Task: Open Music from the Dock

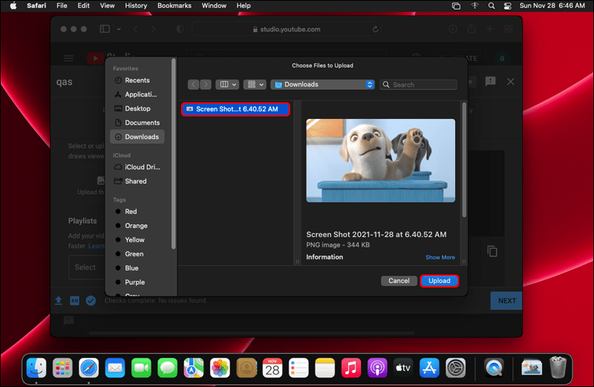Action: 350,368
